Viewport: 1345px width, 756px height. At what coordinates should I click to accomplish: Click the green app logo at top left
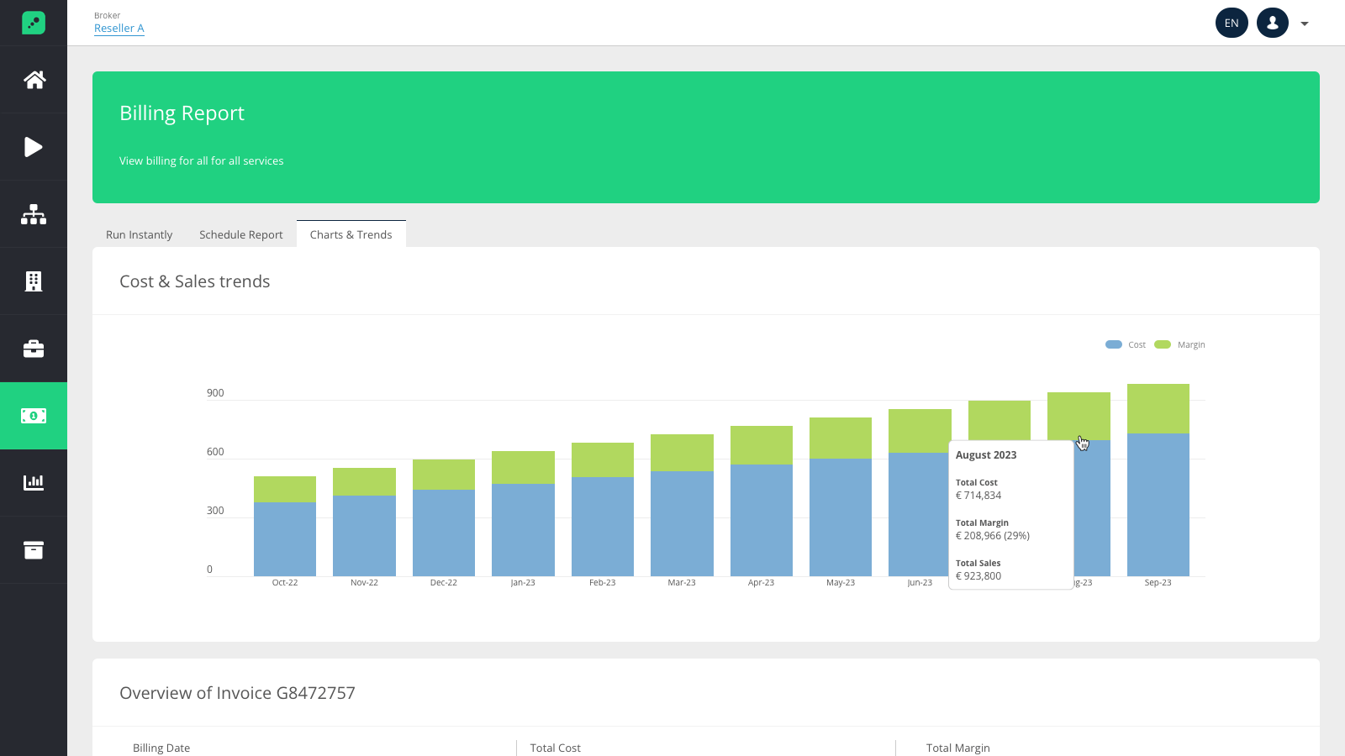coord(34,23)
